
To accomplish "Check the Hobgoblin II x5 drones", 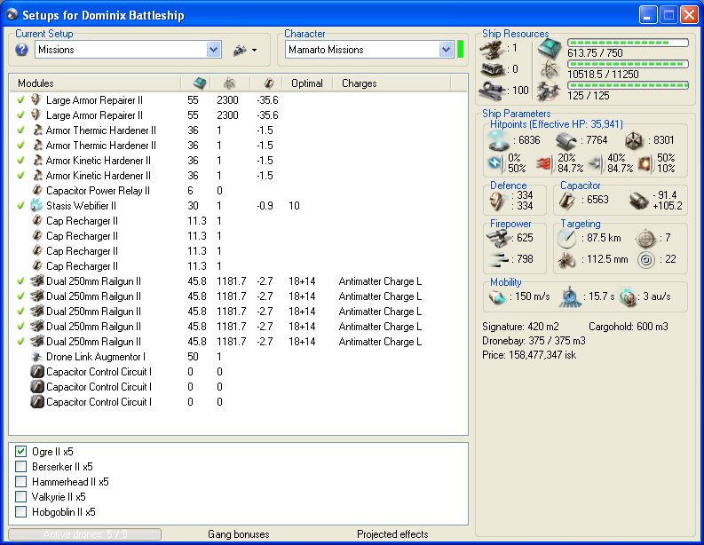I will [x=21, y=512].
